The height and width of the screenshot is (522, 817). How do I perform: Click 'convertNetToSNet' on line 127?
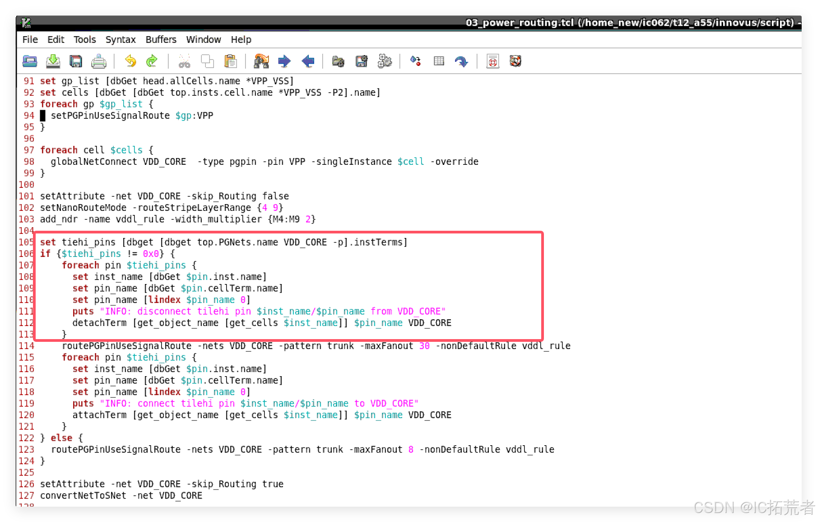click(83, 495)
